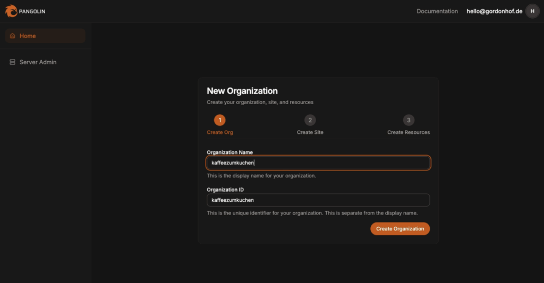Image resolution: width=544 pixels, height=283 pixels.
Task: Click the Organization ID field label
Action: (x=225, y=190)
